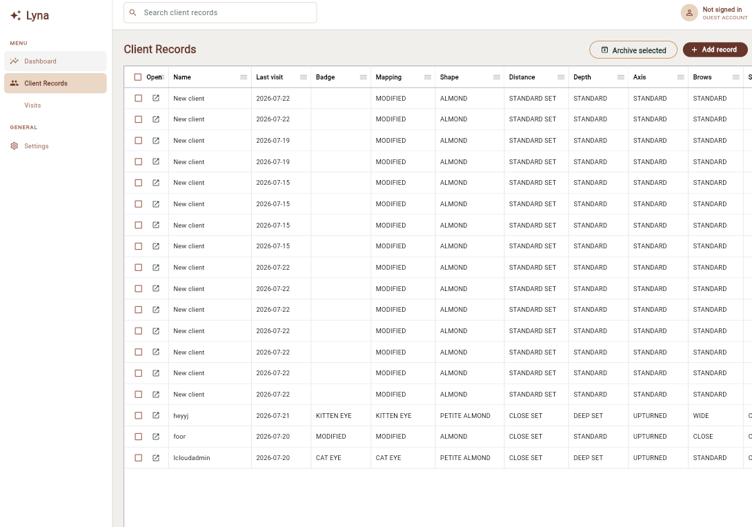Viewport: 752px width, 527px height.
Task: Sort by the Mapping column header
Action: (x=388, y=77)
